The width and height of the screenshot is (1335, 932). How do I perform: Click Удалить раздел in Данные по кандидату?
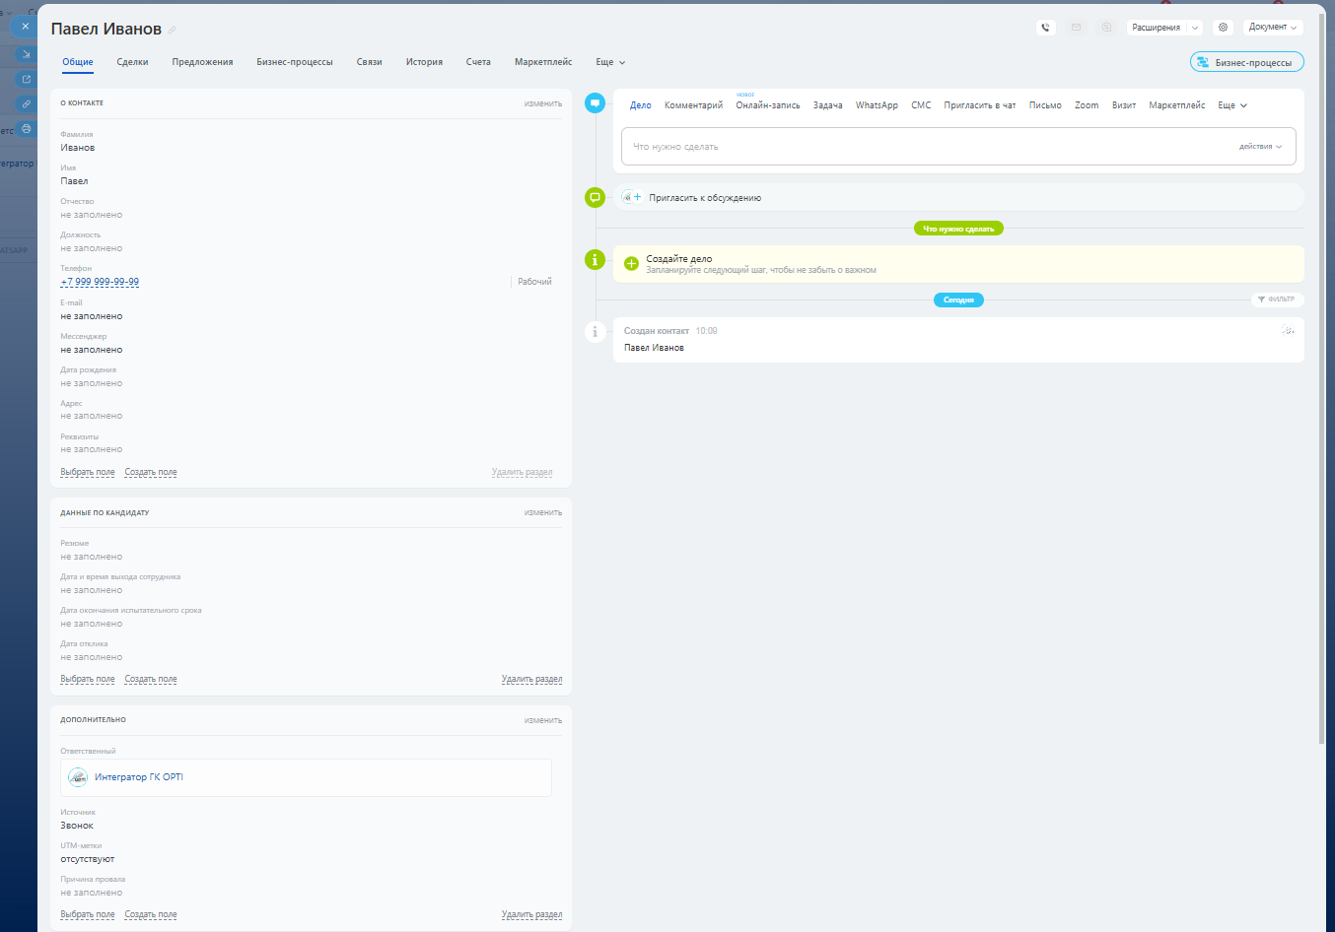pyautogui.click(x=531, y=680)
